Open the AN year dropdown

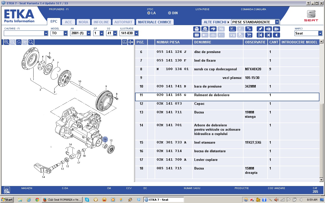click(89, 33)
